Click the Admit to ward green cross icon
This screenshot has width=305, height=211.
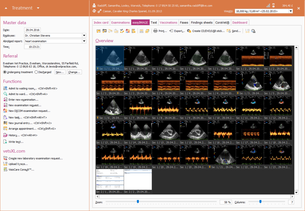click(5, 94)
